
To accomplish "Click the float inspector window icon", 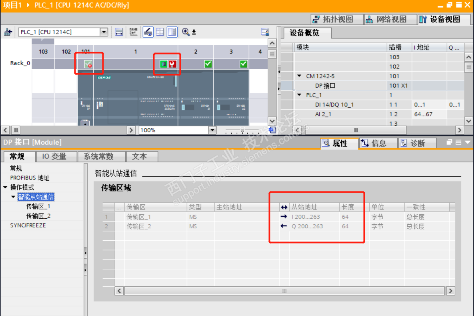I will pos(449,142).
